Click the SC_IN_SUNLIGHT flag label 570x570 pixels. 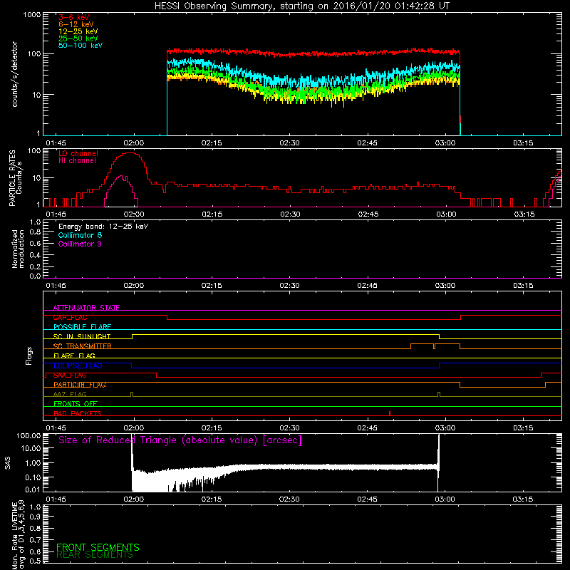click(82, 336)
